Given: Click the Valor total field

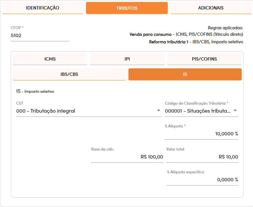Looking at the screenshot, I should tap(202, 157).
